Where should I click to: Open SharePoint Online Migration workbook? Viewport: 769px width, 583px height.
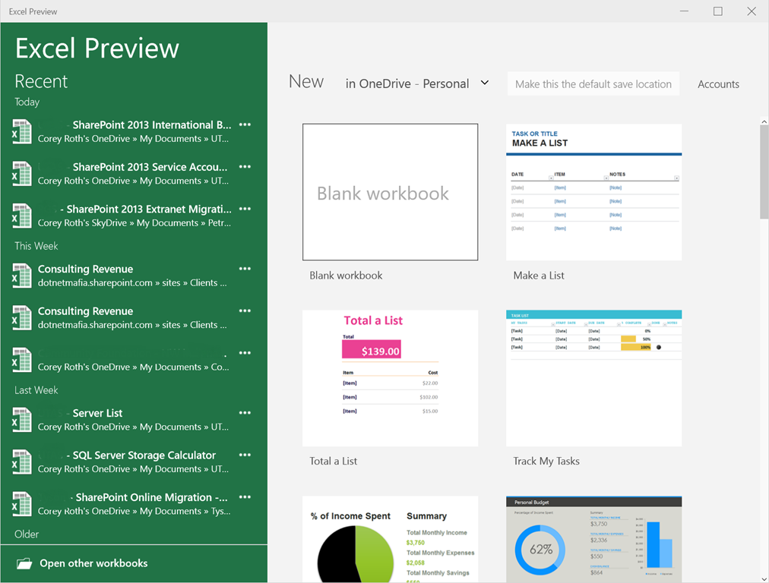point(134,503)
